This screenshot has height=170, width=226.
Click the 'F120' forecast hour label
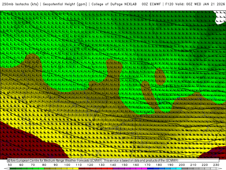pyautogui.click(x=169, y=4)
